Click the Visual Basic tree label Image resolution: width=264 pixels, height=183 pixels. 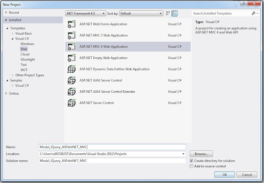click(x=24, y=33)
